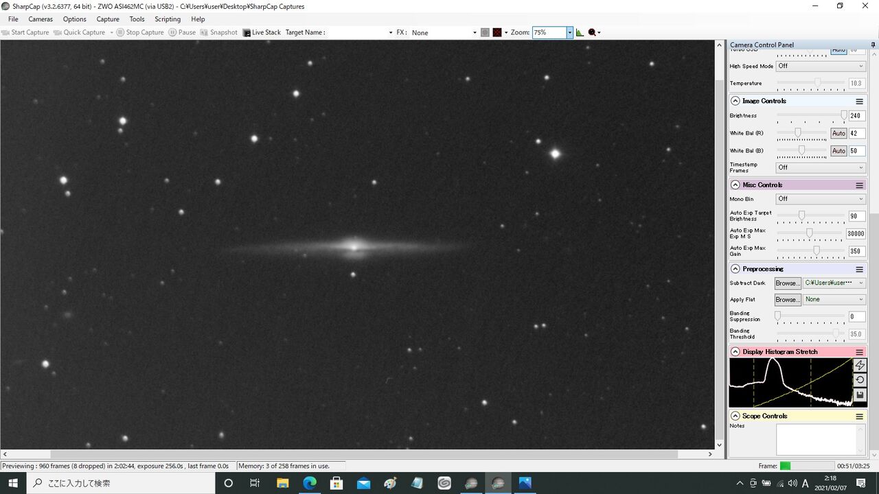The image size is (879, 494).
Task: Collapse the Misc Controls section
Action: click(x=735, y=185)
